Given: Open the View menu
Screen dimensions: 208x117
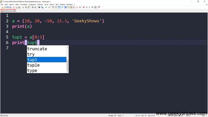Looking at the screenshot, I should click(17, 5).
